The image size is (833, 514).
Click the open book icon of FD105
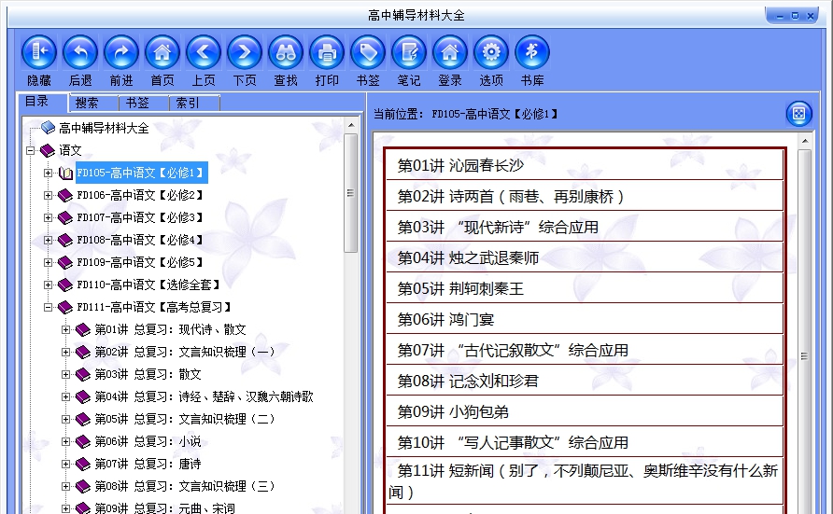click(65, 173)
